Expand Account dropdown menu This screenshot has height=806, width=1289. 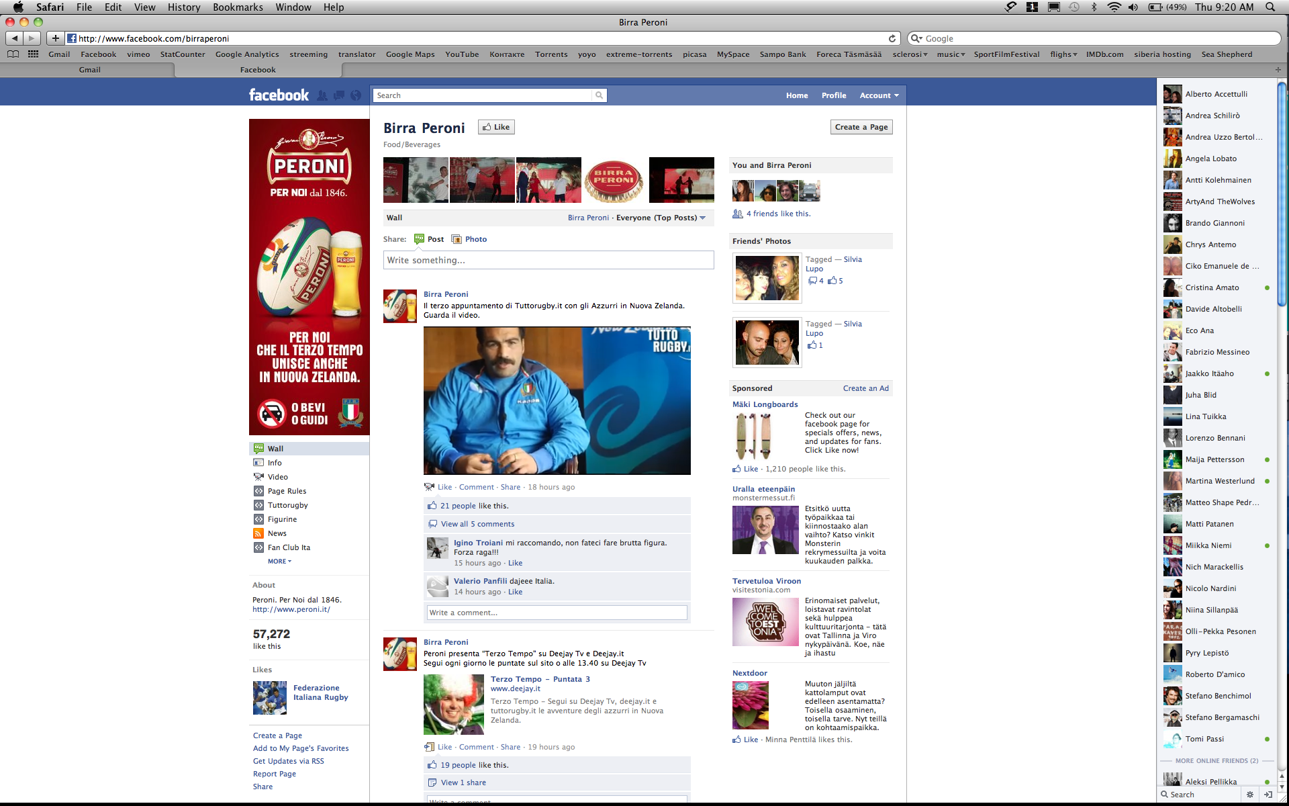(879, 95)
